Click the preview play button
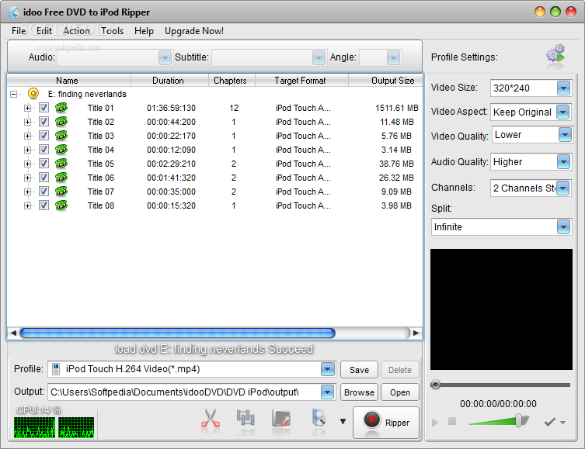Viewport: 585px width, 449px height. point(435,422)
